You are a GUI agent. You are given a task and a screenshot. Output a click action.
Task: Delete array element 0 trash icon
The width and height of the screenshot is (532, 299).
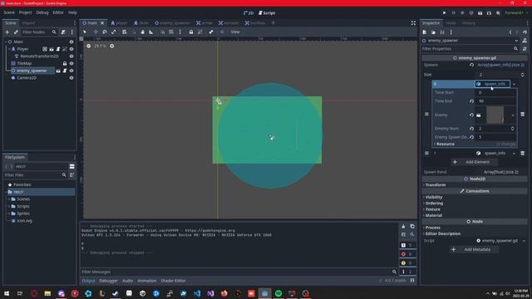[523, 115]
